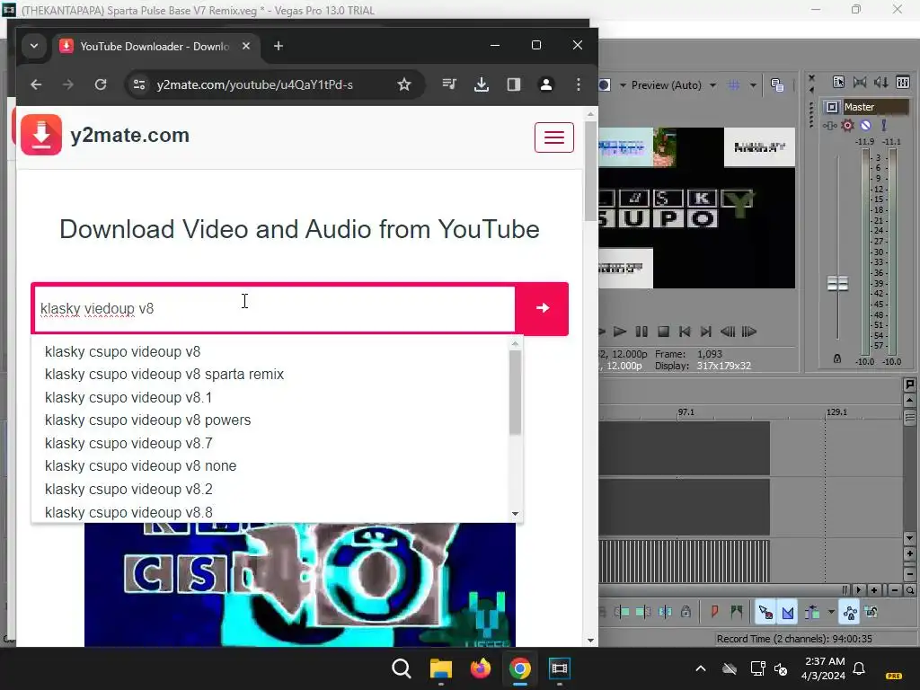Zoom in timeline with plus button
Screen dimensions: 920x690
(874, 590)
